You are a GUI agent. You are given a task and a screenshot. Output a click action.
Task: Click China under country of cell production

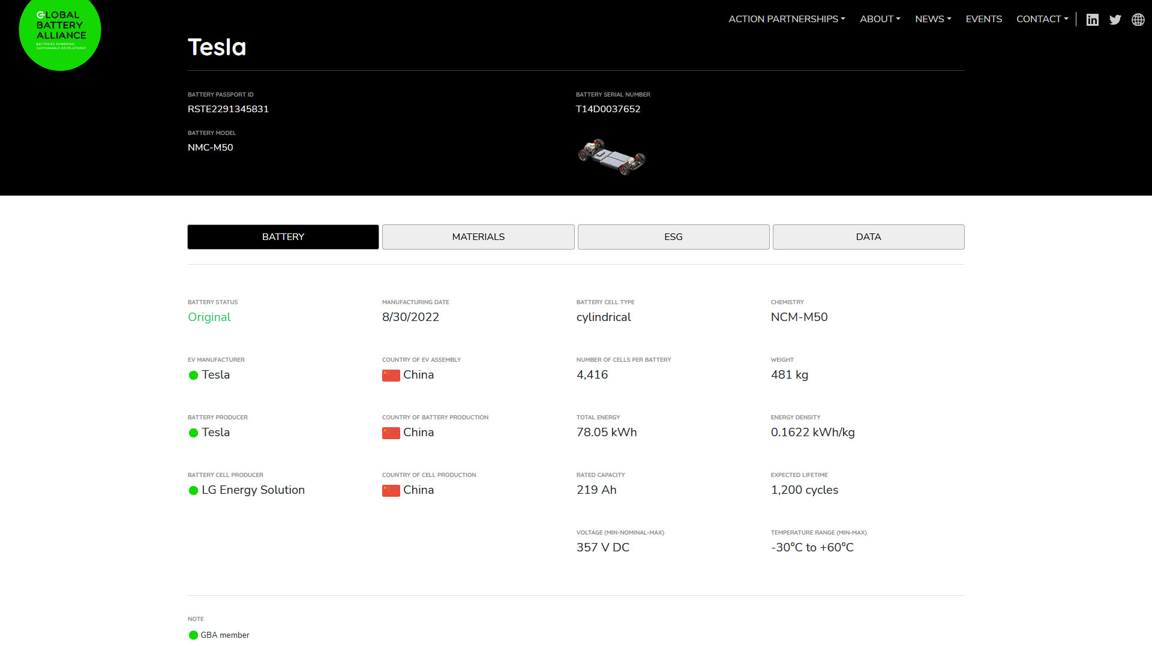point(419,490)
